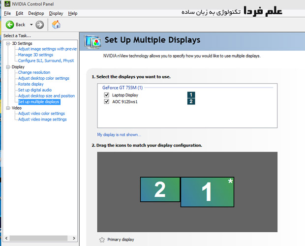Collapse the Display tree node
Image resolution: width=305 pixels, height=246 pixels.
(7, 67)
